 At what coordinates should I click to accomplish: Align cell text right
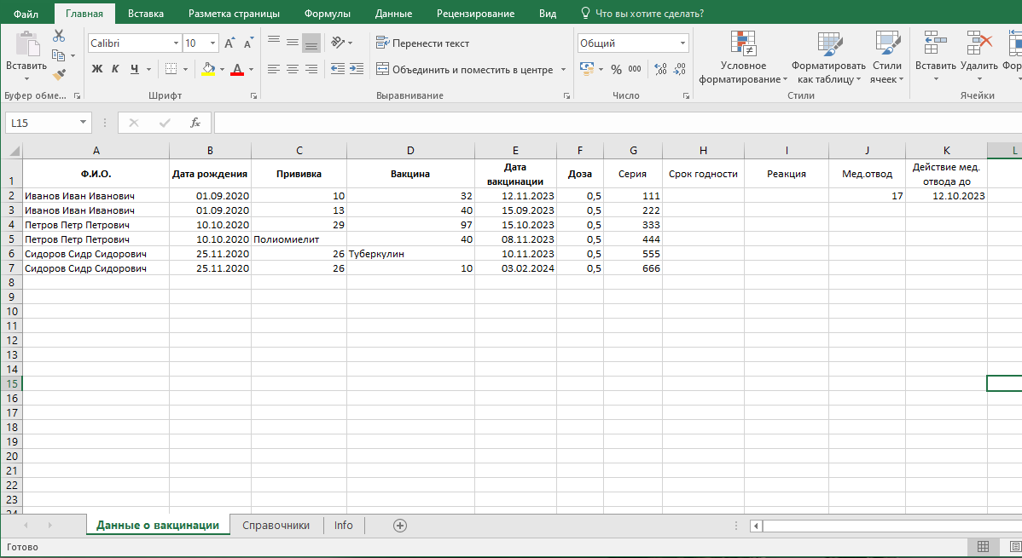[x=311, y=69]
